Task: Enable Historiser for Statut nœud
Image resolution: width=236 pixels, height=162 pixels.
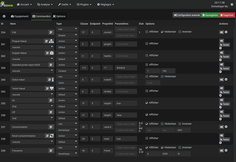Action: coord(162,76)
